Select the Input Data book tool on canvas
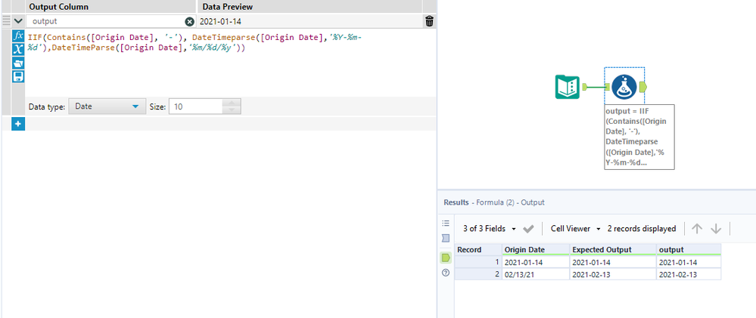This screenshot has height=318, width=756. tap(567, 87)
